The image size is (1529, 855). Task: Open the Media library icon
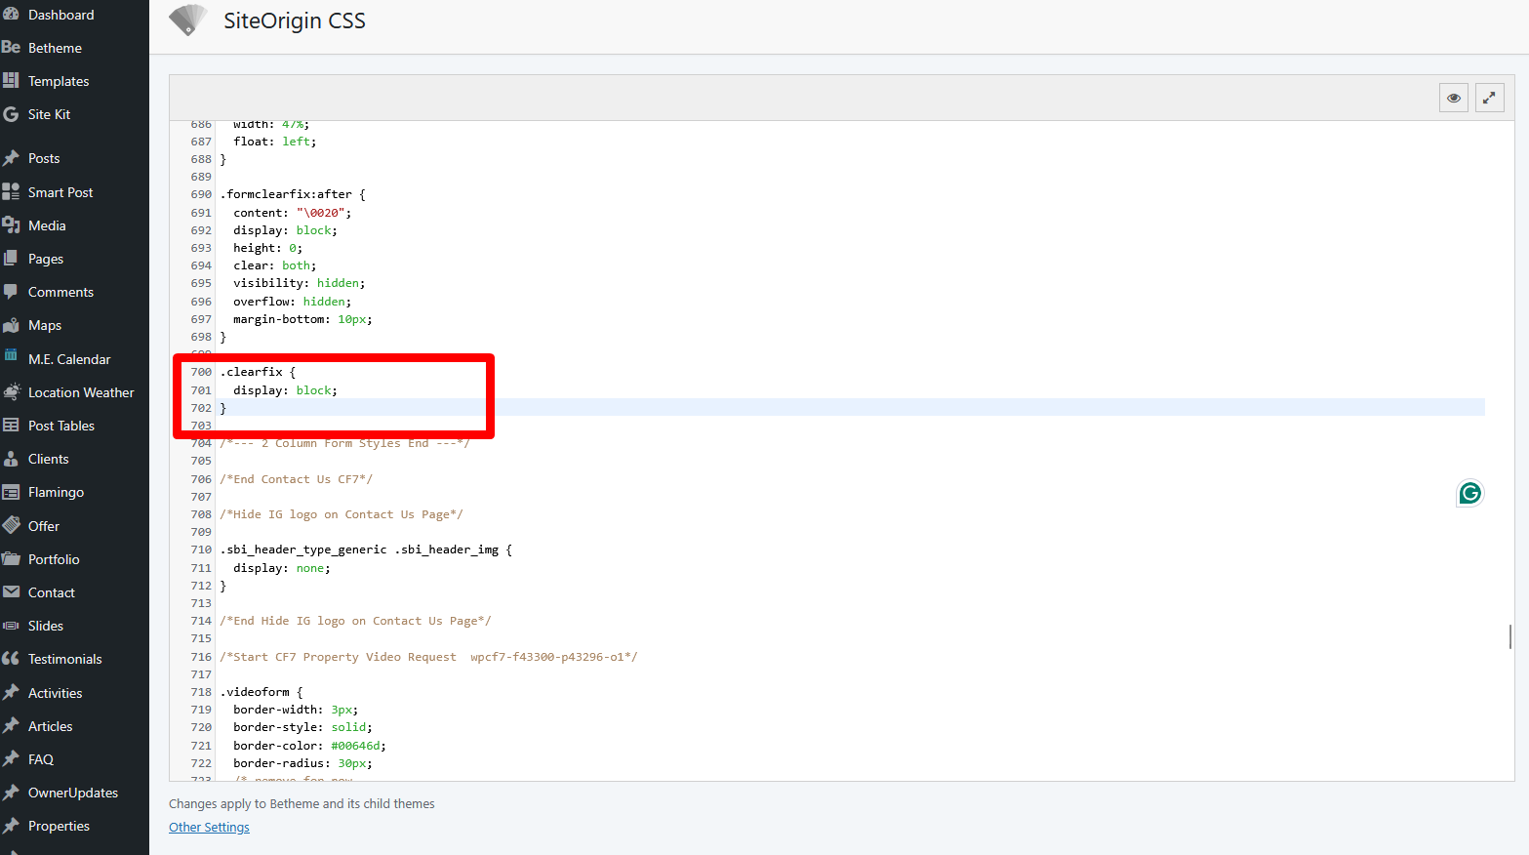click(11, 225)
